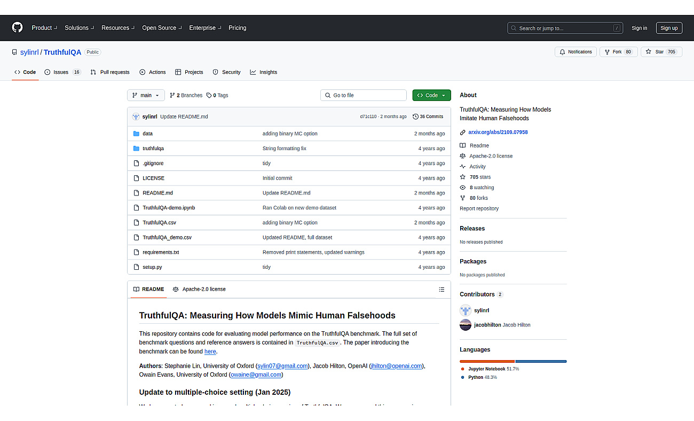Click the Sign up button

click(x=669, y=28)
